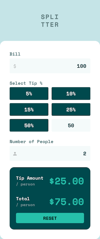Click the SPLITTER logo title
The height and width of the screenshot is (239, 100).
click(x=50, y=21)
